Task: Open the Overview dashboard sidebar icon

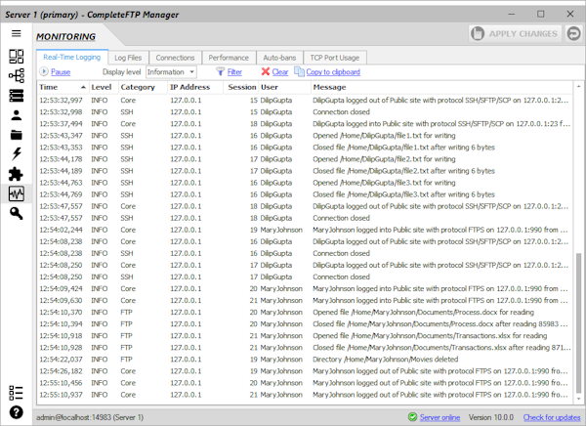Action: (16, 56)
